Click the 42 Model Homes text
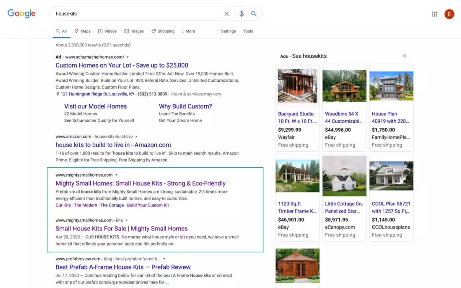Image resolution: width=461 pixels, height=288 pixels. click(x=81, y=114)
